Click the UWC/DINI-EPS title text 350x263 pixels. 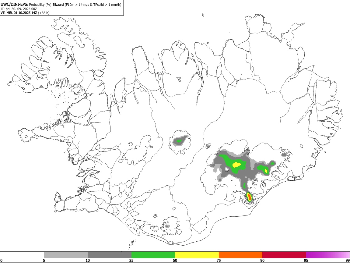[x=14, y=5]
